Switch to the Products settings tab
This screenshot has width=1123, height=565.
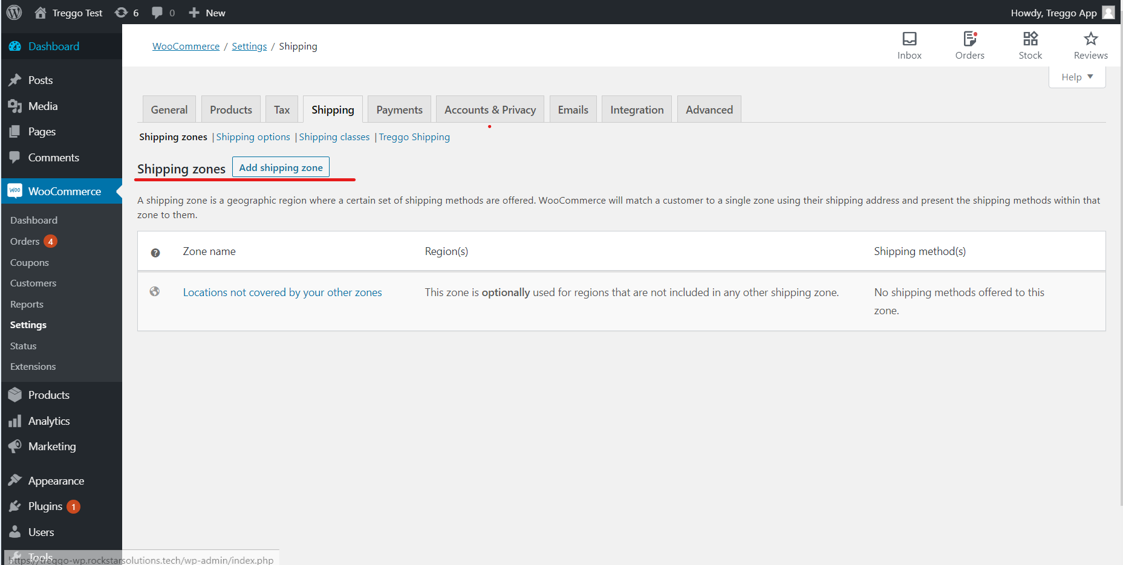[231, 109]
